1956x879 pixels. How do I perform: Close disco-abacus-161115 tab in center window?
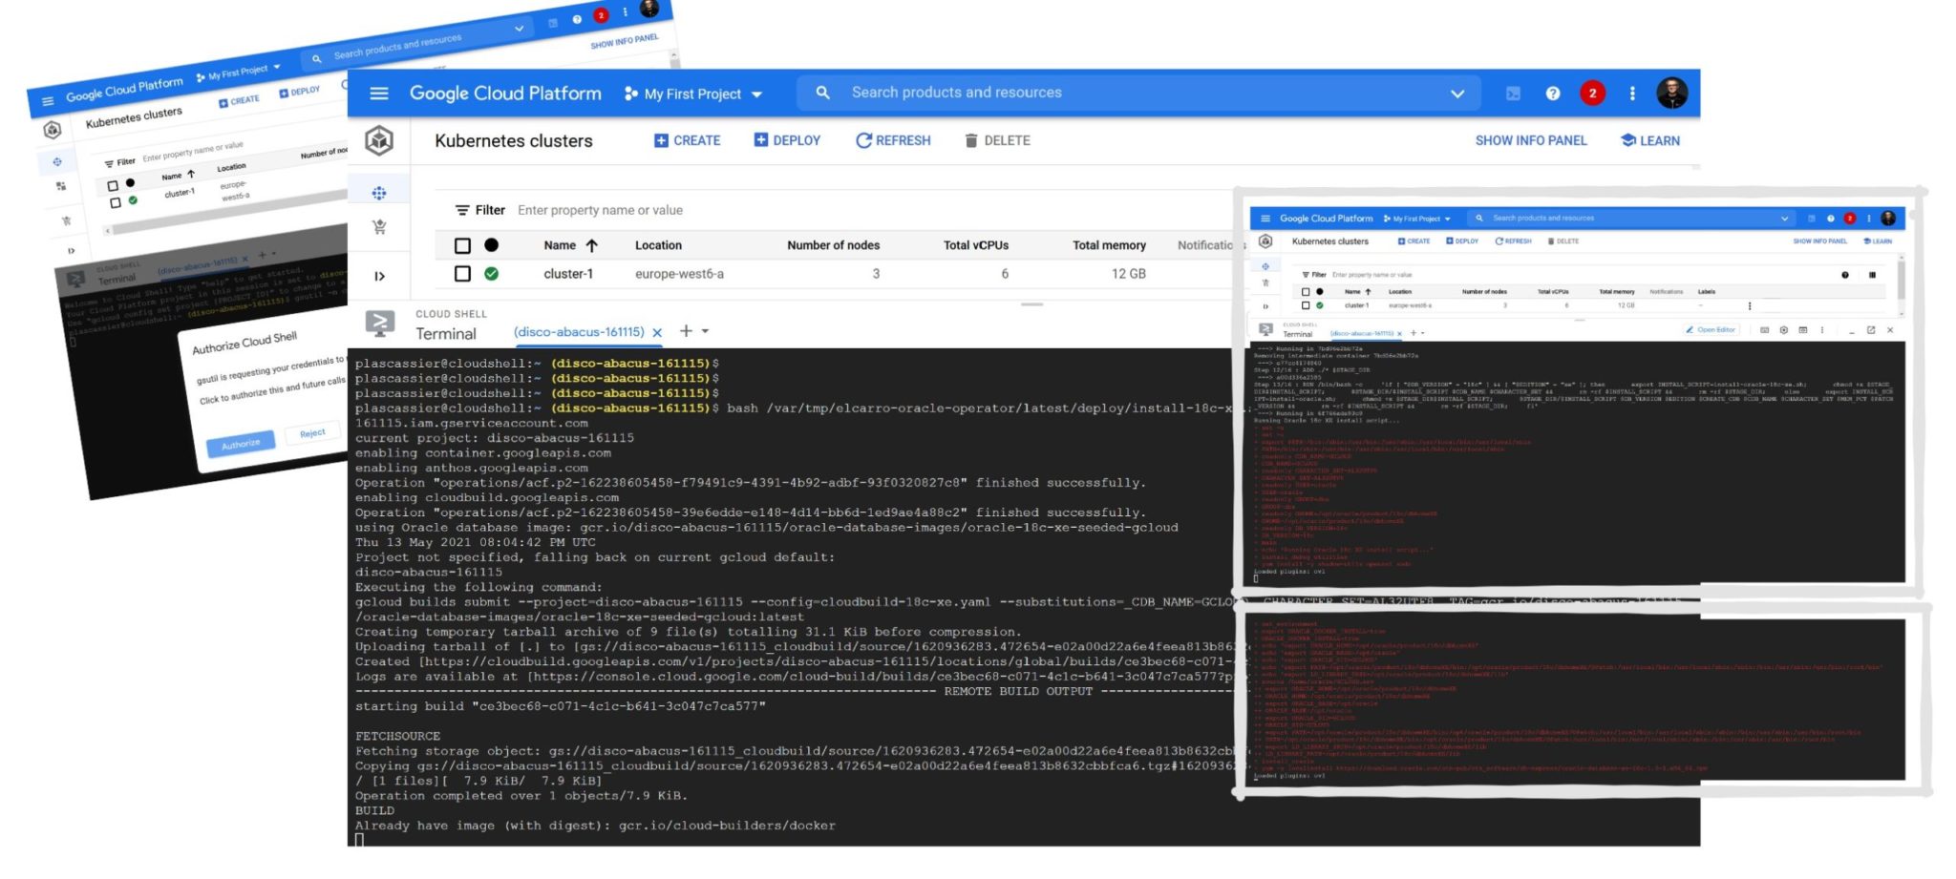point(657,333)
